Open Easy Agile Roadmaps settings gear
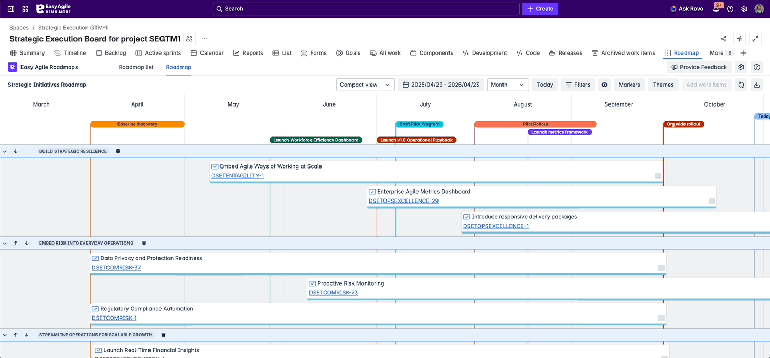The image size is (770, 358). (x=741, y=67)
